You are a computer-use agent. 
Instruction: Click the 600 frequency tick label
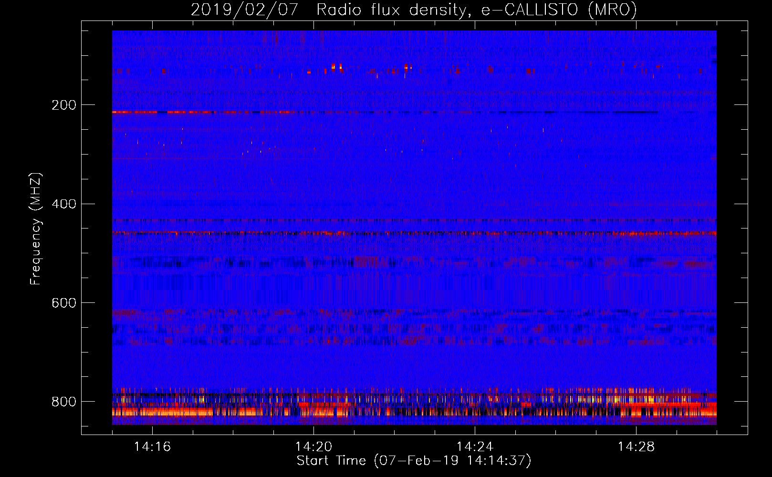click(x=63, y=303)
